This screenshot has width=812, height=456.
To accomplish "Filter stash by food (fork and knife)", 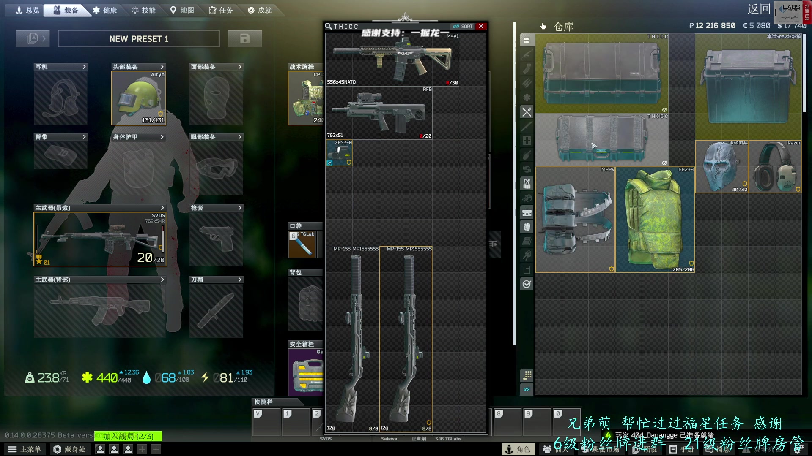I will [x=527, y=112].
